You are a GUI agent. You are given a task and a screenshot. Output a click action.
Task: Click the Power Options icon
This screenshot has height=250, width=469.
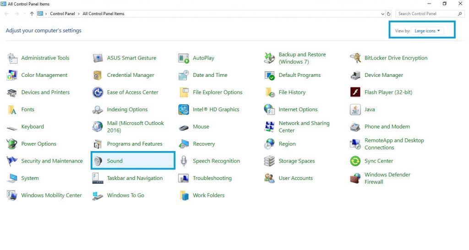click(x=12, y=144)
